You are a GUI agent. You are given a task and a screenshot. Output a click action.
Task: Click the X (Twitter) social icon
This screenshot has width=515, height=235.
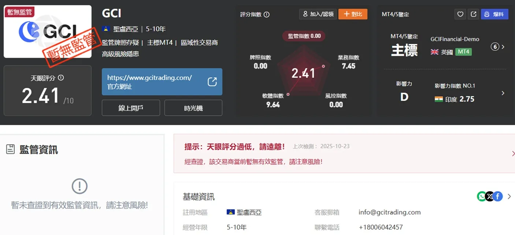[490, 197]
